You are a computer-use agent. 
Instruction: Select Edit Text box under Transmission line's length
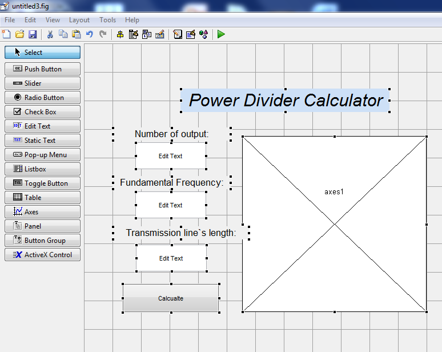tap(171, 258)
